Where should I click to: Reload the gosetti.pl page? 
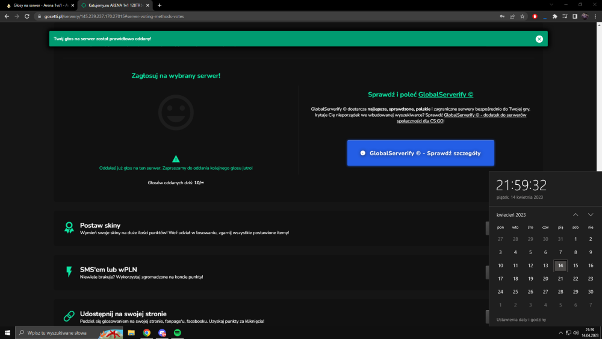coord(27,16)
